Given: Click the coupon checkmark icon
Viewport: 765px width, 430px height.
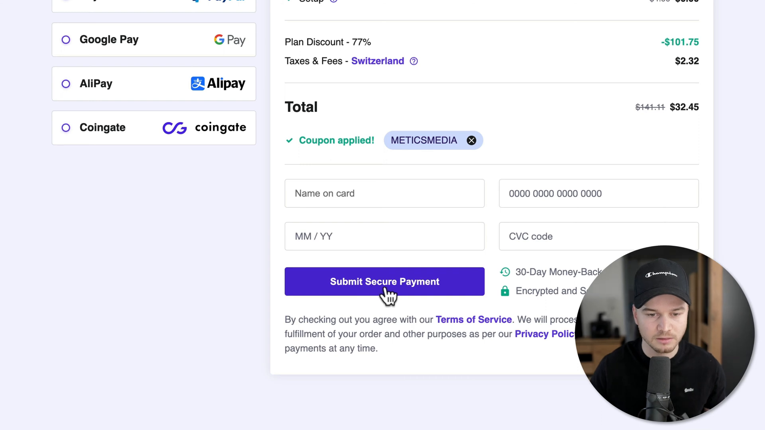Looking at the screenshot, I should click(289, 140).
